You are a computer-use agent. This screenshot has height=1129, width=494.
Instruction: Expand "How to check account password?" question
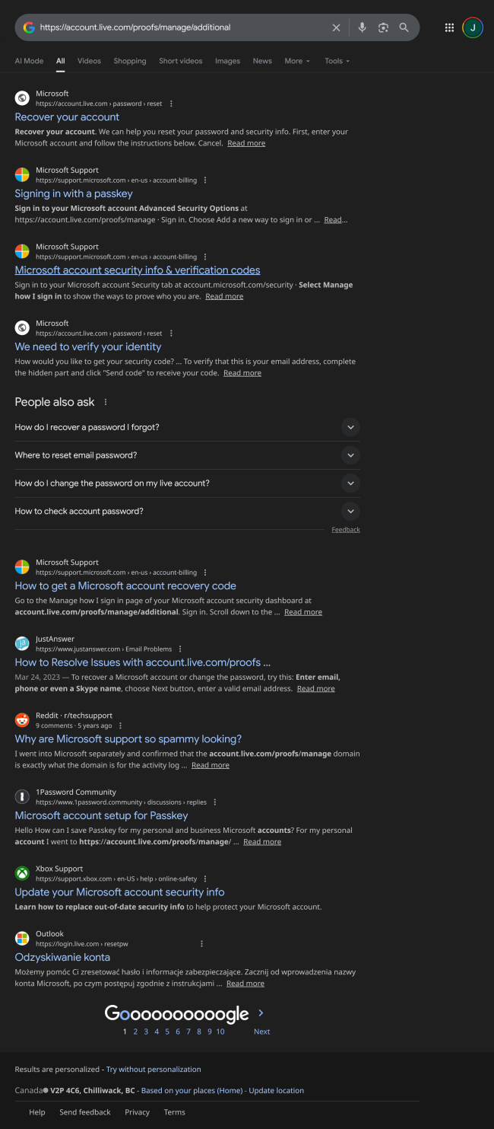pyautogui.click(x=350, y=512)
